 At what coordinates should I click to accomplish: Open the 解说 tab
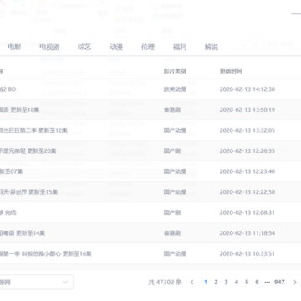click(212, 47)
